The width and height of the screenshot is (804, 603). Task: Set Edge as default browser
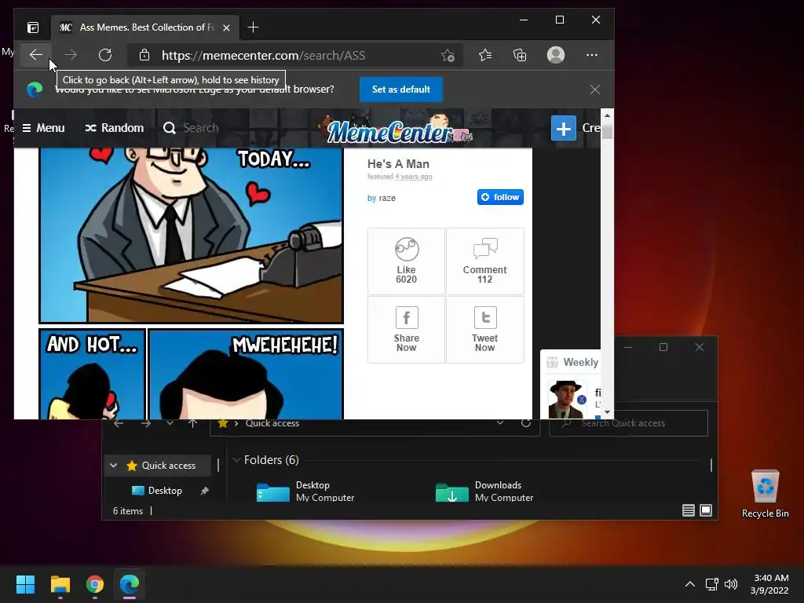click(x=401, y=90)
